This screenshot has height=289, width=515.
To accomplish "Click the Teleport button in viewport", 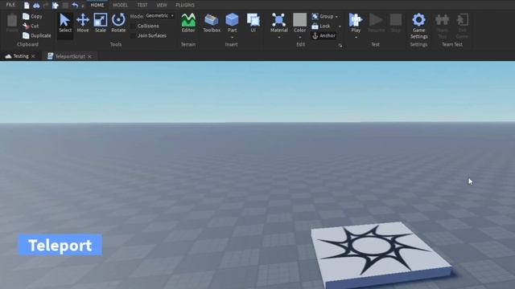I will point(60,245).
